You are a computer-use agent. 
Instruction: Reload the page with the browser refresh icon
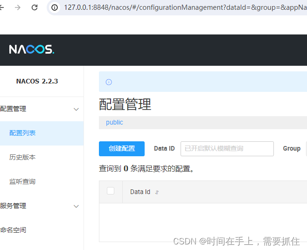coord(35,7)
